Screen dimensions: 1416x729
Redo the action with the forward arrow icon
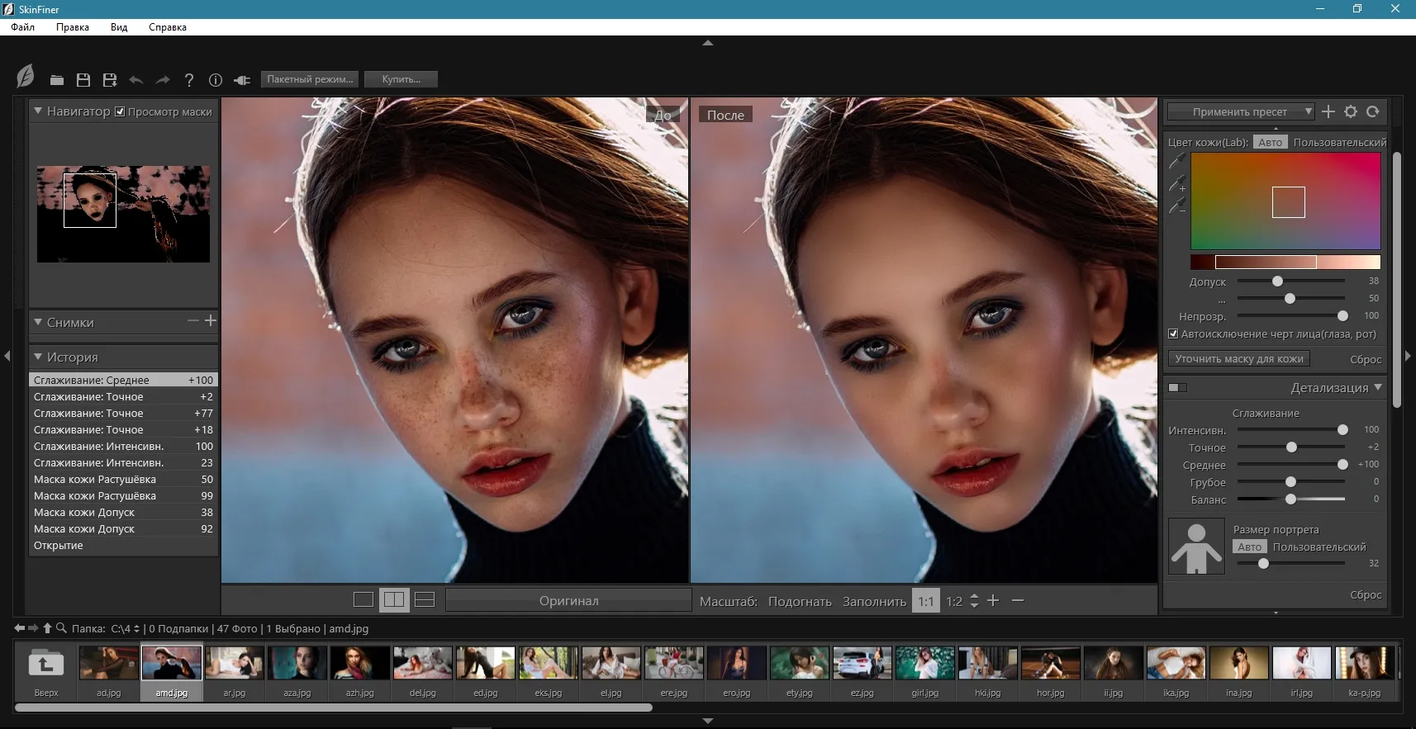tap(163, 80)
